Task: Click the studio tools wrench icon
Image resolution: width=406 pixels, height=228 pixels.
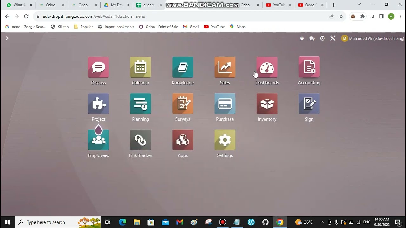Action: pyautogui.click(x=333, y=38)
